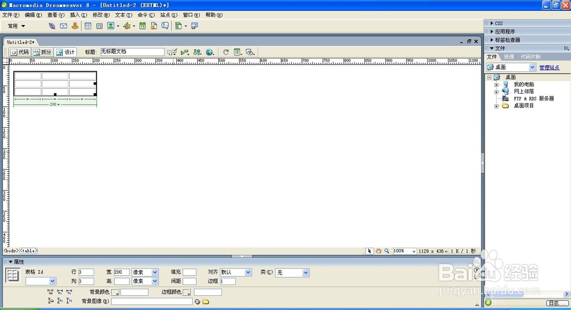Select the Untitled-2 document tab
This screenshot has height=310, width=571.
pos(21,42)
